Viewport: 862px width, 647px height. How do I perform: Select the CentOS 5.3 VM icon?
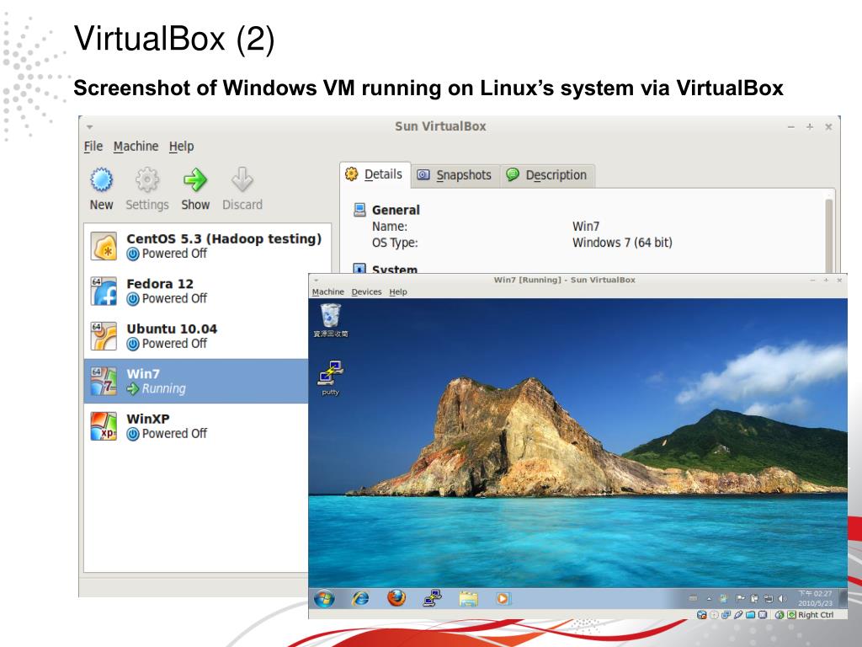pos(104,245)
